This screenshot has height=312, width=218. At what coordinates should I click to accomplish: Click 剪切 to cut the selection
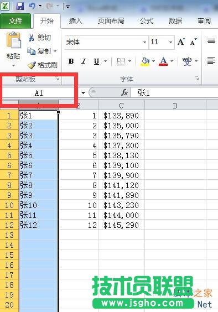(40, 37)
